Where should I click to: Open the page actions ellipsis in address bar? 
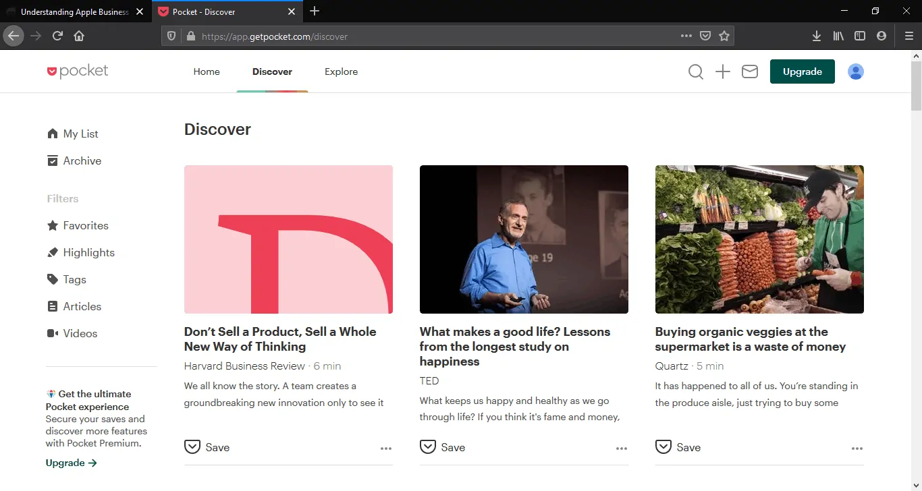pos(686,36)
